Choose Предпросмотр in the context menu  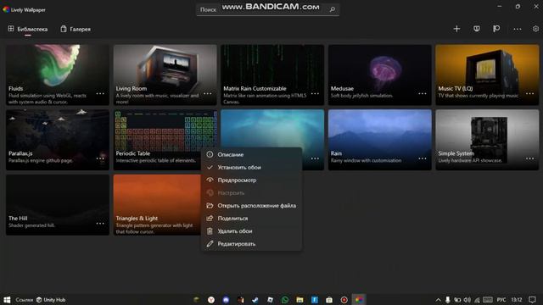click(251, 180)
